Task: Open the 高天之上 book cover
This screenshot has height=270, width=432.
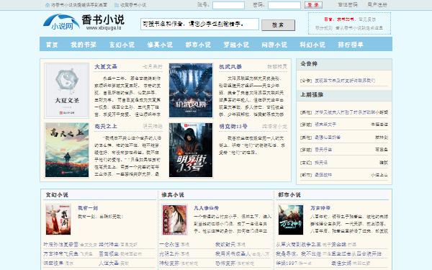Action: (67, 150)
